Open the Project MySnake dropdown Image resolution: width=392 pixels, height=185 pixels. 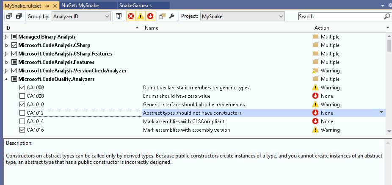pyautogui.click(x=242, y=17)
